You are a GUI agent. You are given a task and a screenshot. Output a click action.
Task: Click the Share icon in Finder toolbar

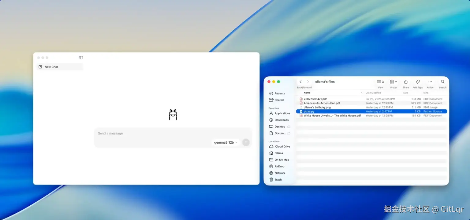(406, 82)
